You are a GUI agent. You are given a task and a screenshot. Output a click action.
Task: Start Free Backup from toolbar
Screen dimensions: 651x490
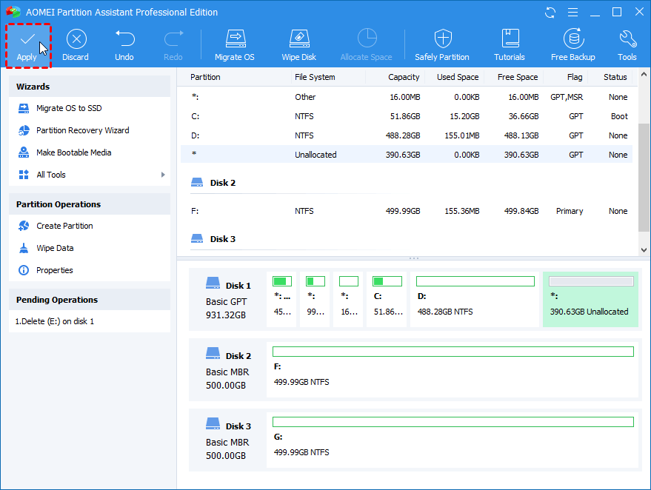pyautogui.click(x=573, y=46)
